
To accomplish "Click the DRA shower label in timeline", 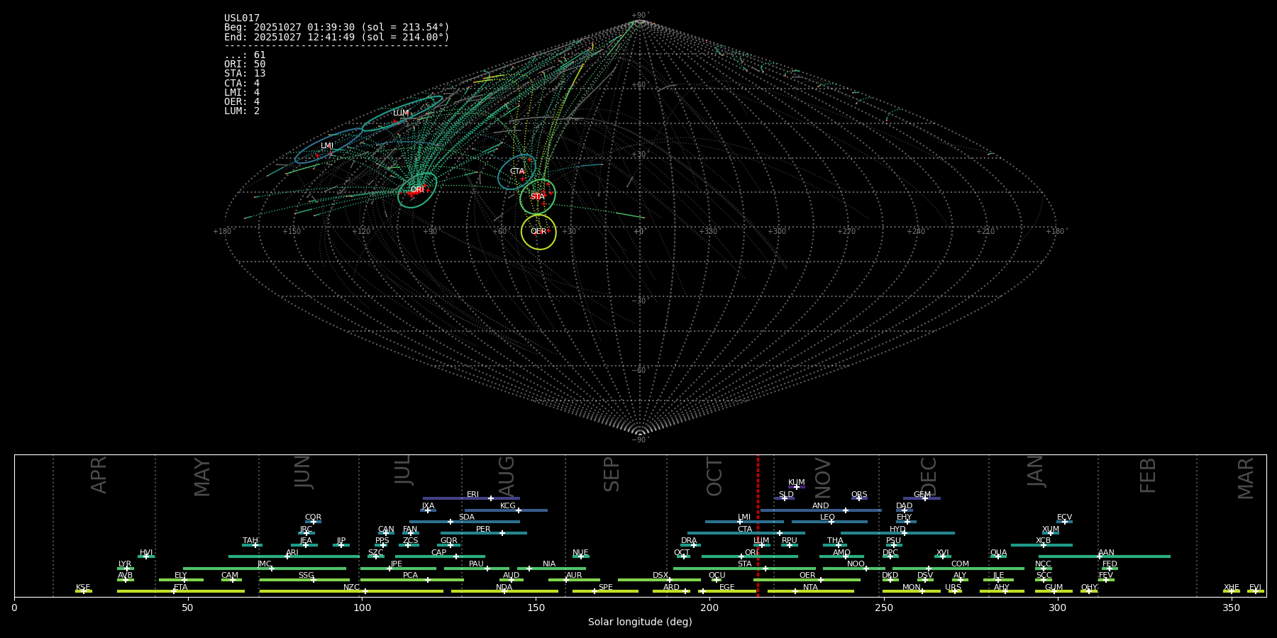I will pos(690,541).
